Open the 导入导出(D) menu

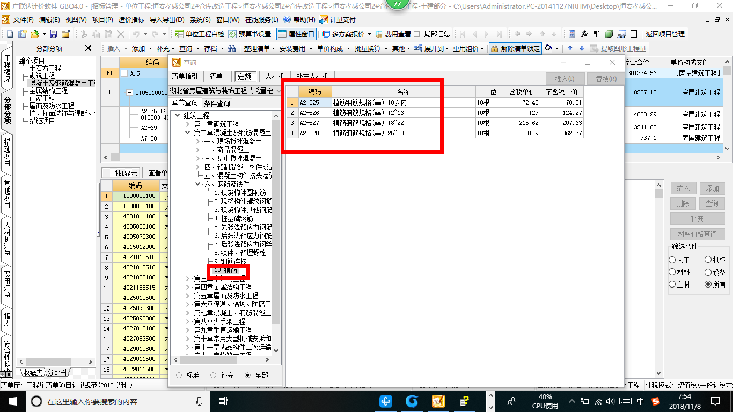click(166, 19)
